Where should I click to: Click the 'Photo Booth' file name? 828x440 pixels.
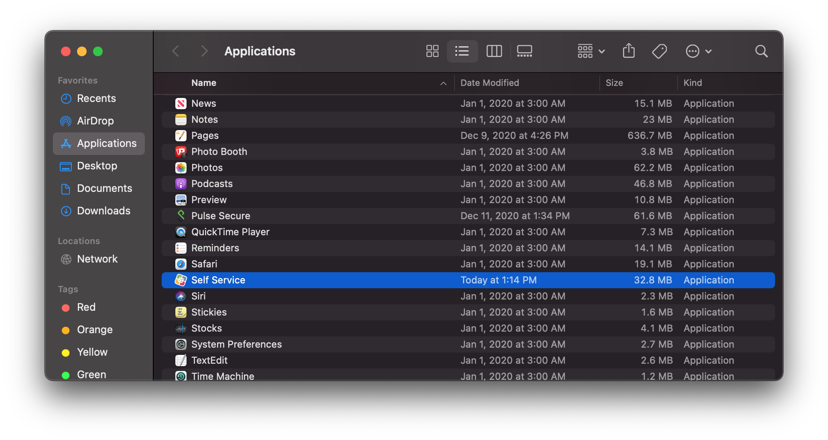[x=219, y=152]
